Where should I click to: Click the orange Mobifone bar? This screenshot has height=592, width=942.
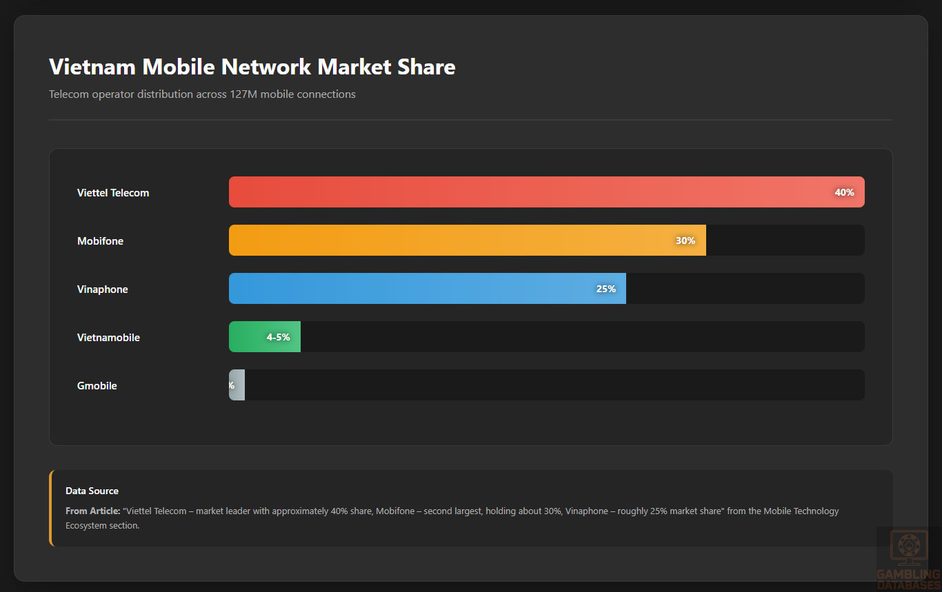tap(448, 241)
